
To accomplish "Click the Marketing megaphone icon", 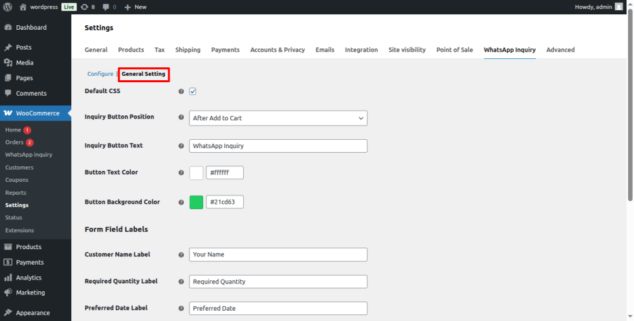I will point(8,293).
